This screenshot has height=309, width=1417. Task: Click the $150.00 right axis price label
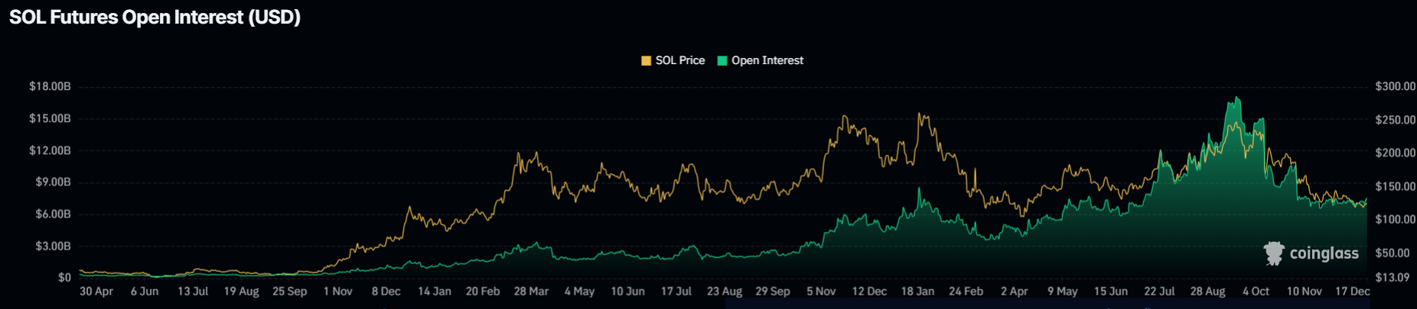click(x=1395, y=187)
